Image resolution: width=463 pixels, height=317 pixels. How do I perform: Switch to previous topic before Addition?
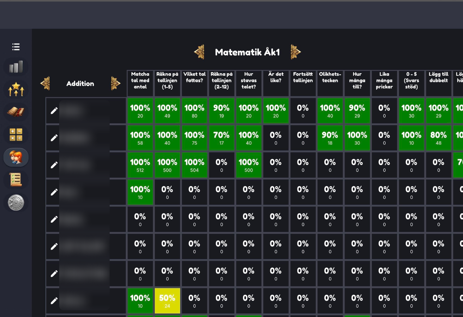[46, 83]
